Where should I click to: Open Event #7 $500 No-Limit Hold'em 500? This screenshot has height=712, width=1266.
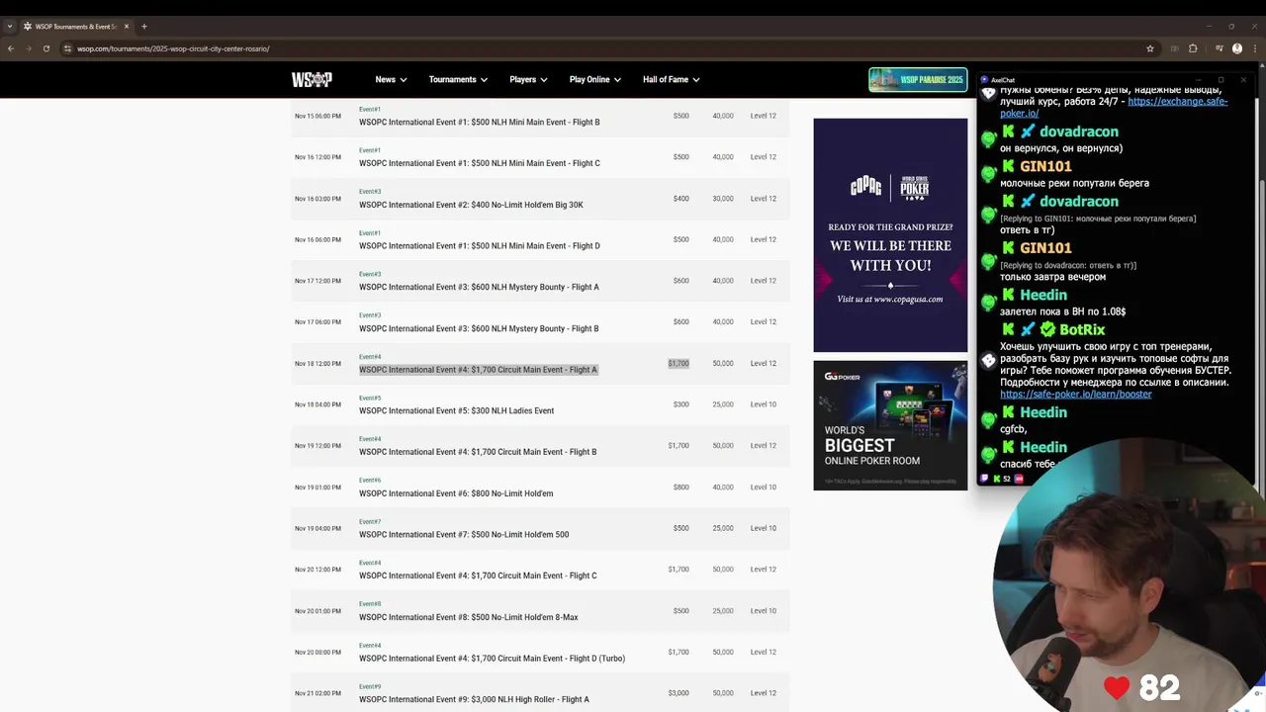(x=464, y=535)
